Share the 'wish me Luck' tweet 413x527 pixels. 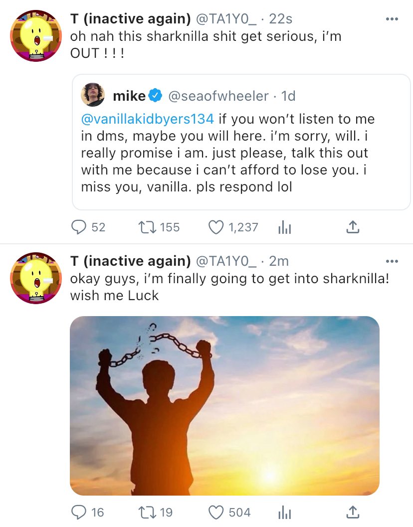[x=352, y=512]
